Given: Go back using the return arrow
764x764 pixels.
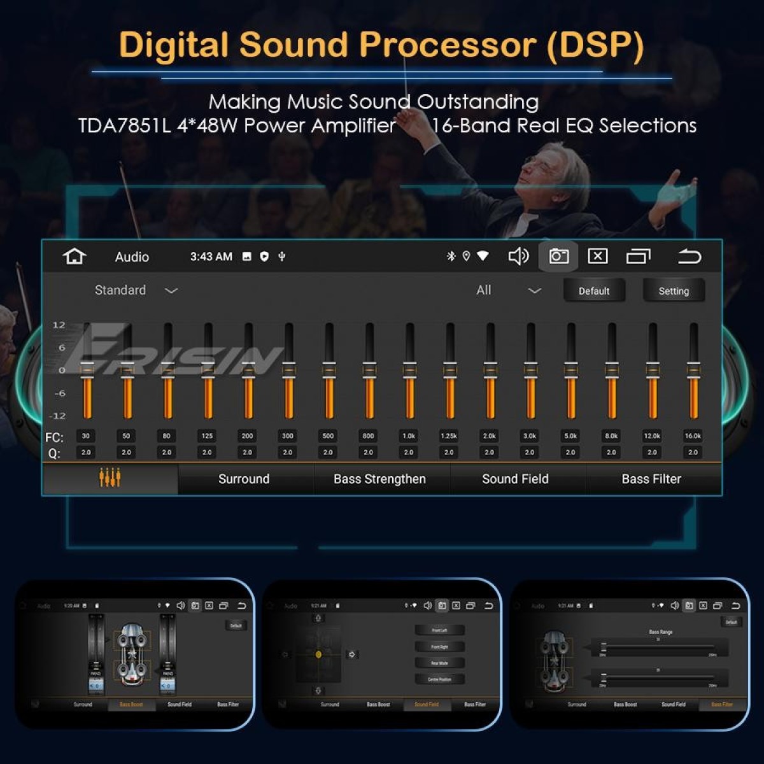Looking at the screenshot, I should tap(689, 257).
